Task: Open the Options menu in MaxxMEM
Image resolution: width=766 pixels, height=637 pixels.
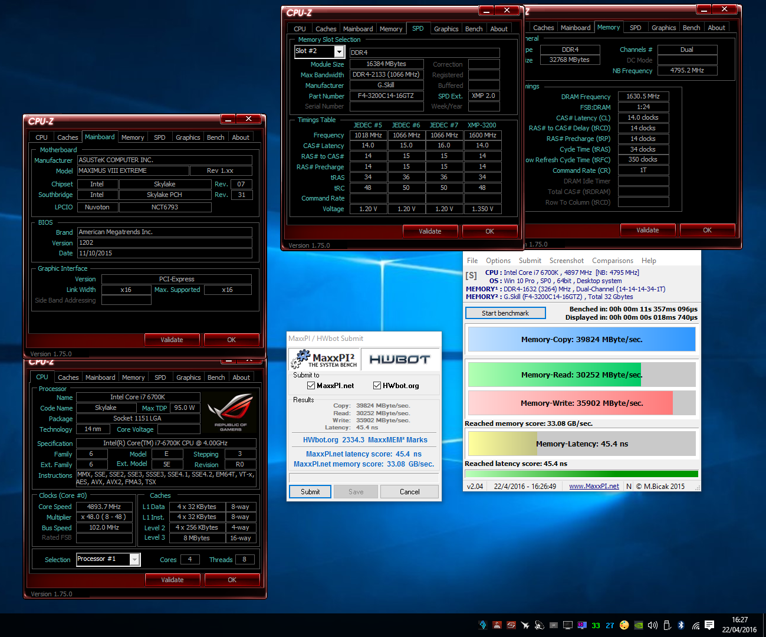Action: tap(498, 261)
